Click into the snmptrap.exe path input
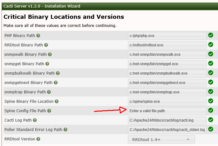 point(167,92)
